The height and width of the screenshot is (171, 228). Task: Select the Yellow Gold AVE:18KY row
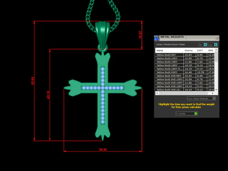tap(185, 86)
